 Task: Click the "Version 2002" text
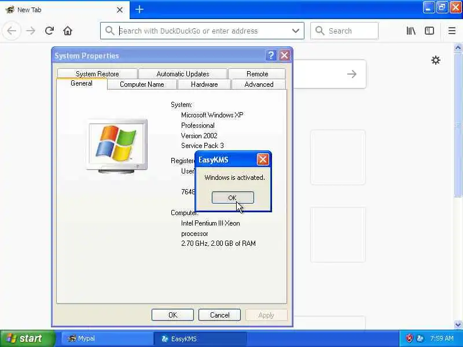click(199, 136)
